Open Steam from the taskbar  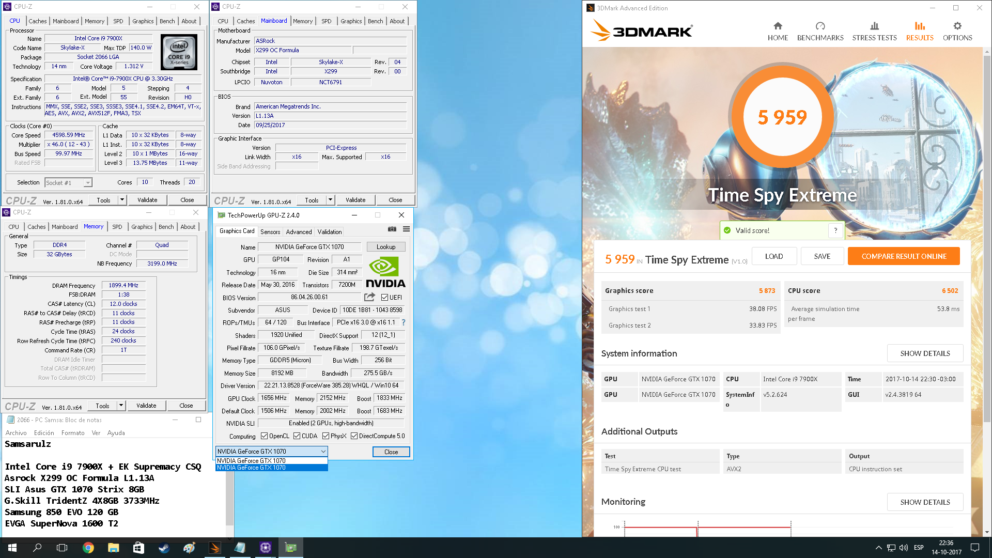[x=164, y=548]
